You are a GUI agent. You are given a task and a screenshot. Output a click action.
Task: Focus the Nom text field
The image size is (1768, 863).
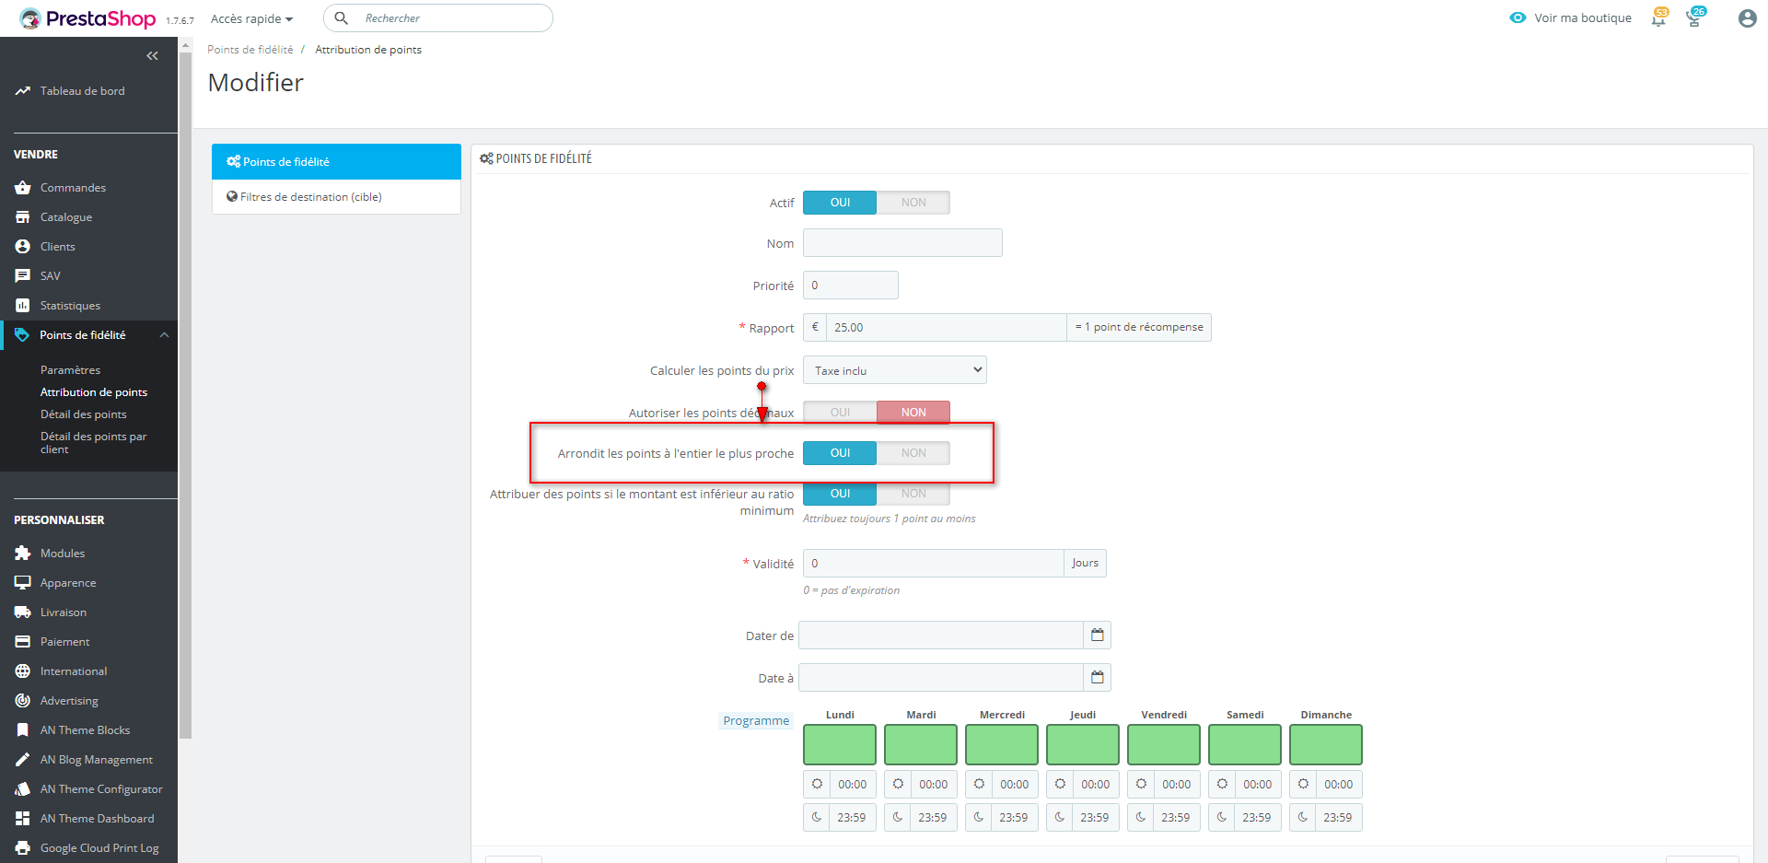(x=902, y=243)
